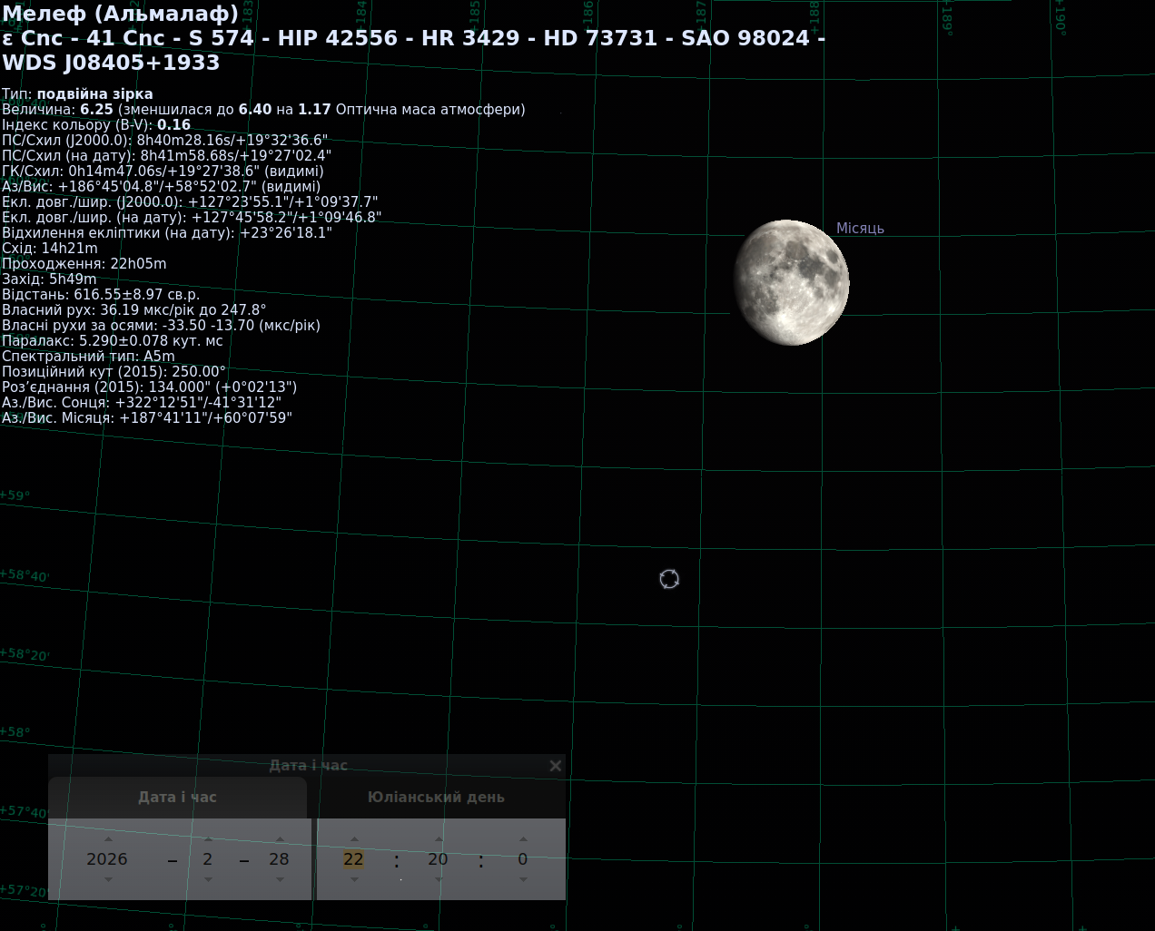Image resolution: width=1155 pixels, height=931 pixels.
Task: Decrease the hour value 22
Action: (x=354, y=879)
